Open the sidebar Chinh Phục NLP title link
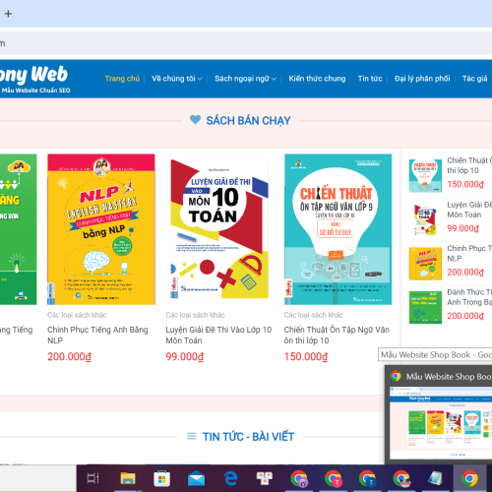 pos(469,253)
